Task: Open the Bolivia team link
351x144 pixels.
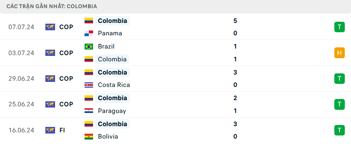Action: (108, 136)
